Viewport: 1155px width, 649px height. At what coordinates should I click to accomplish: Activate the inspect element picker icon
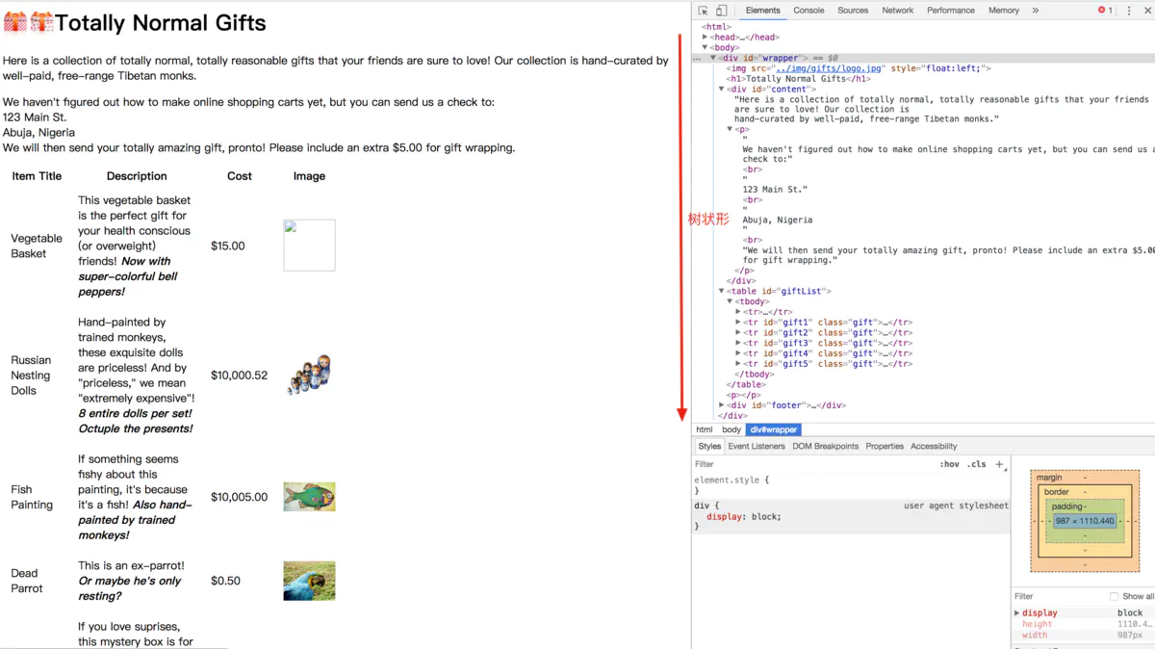point(704,11)
